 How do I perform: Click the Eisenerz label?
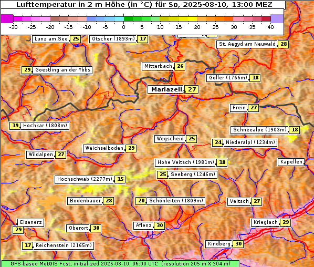[30, 222]
